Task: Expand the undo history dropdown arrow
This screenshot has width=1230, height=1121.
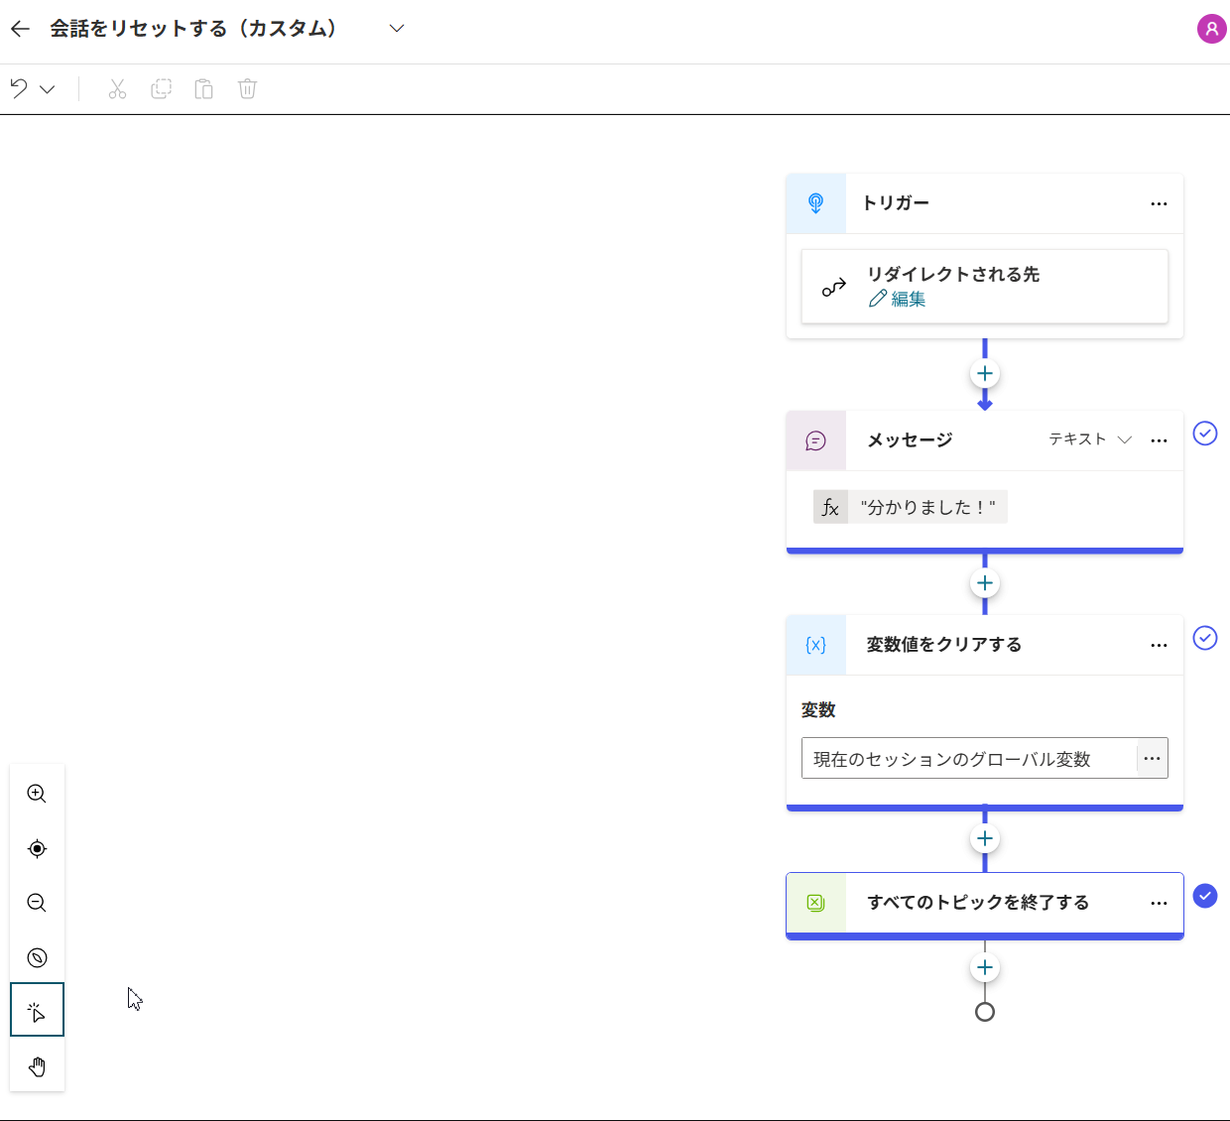Action: click(x=48, y=89)
